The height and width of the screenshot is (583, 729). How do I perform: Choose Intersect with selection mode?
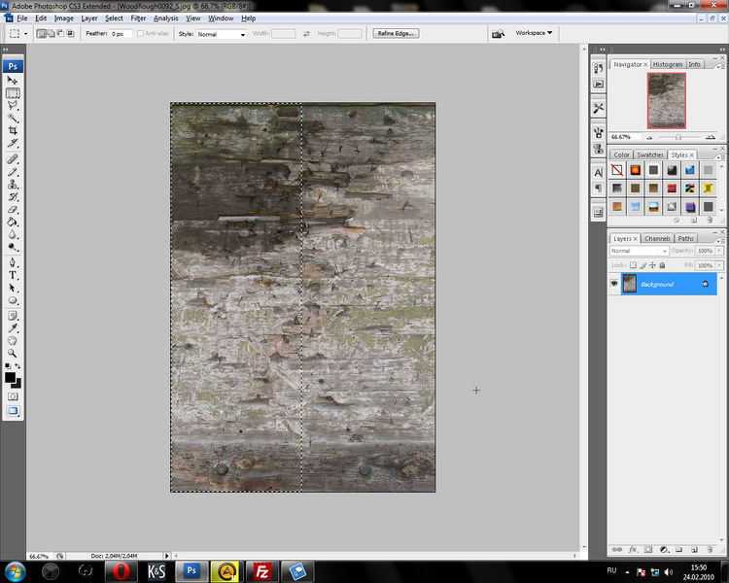pos(70,33)
